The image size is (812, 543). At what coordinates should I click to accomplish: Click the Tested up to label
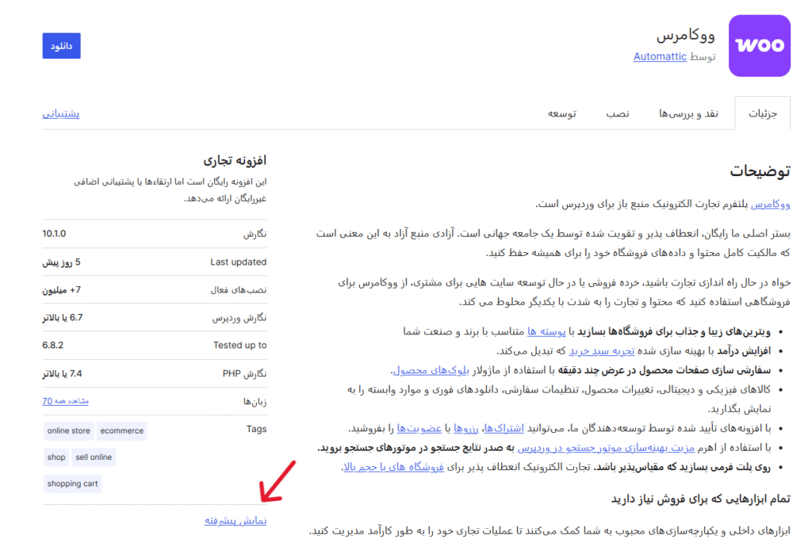point(239,346)
